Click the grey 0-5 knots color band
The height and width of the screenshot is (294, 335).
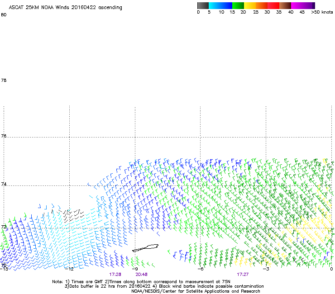[x=203, y=5]
